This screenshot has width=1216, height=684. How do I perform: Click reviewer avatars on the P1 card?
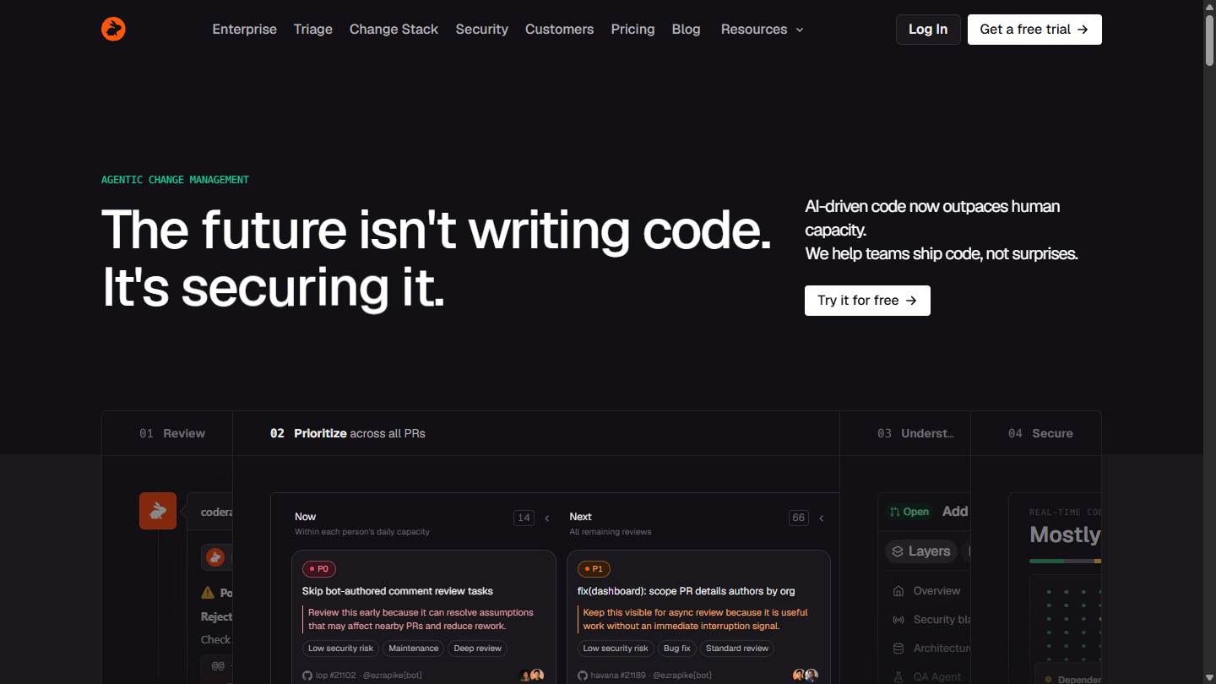pos(806,676)
